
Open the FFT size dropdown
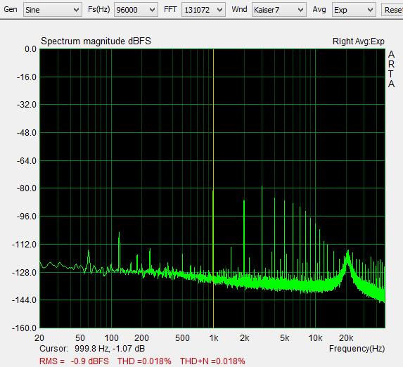coord(203,10)
